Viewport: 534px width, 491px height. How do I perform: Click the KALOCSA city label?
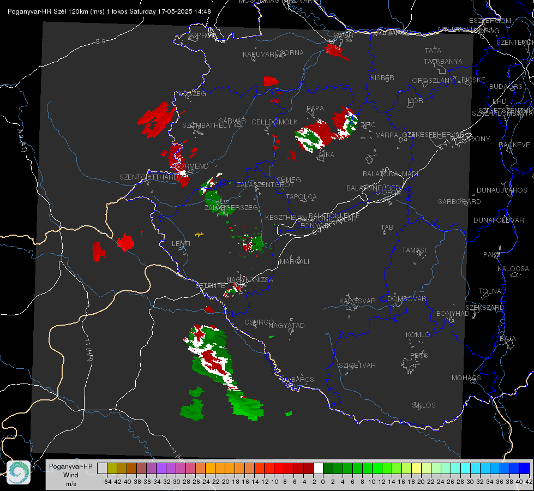point(513,269)
